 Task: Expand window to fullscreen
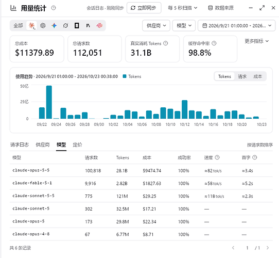point(262,8)
